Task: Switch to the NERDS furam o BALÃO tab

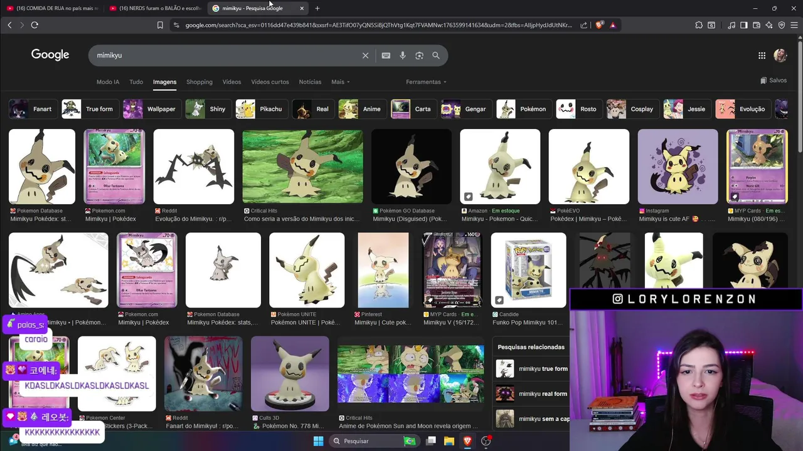Action: click(155, 8)
